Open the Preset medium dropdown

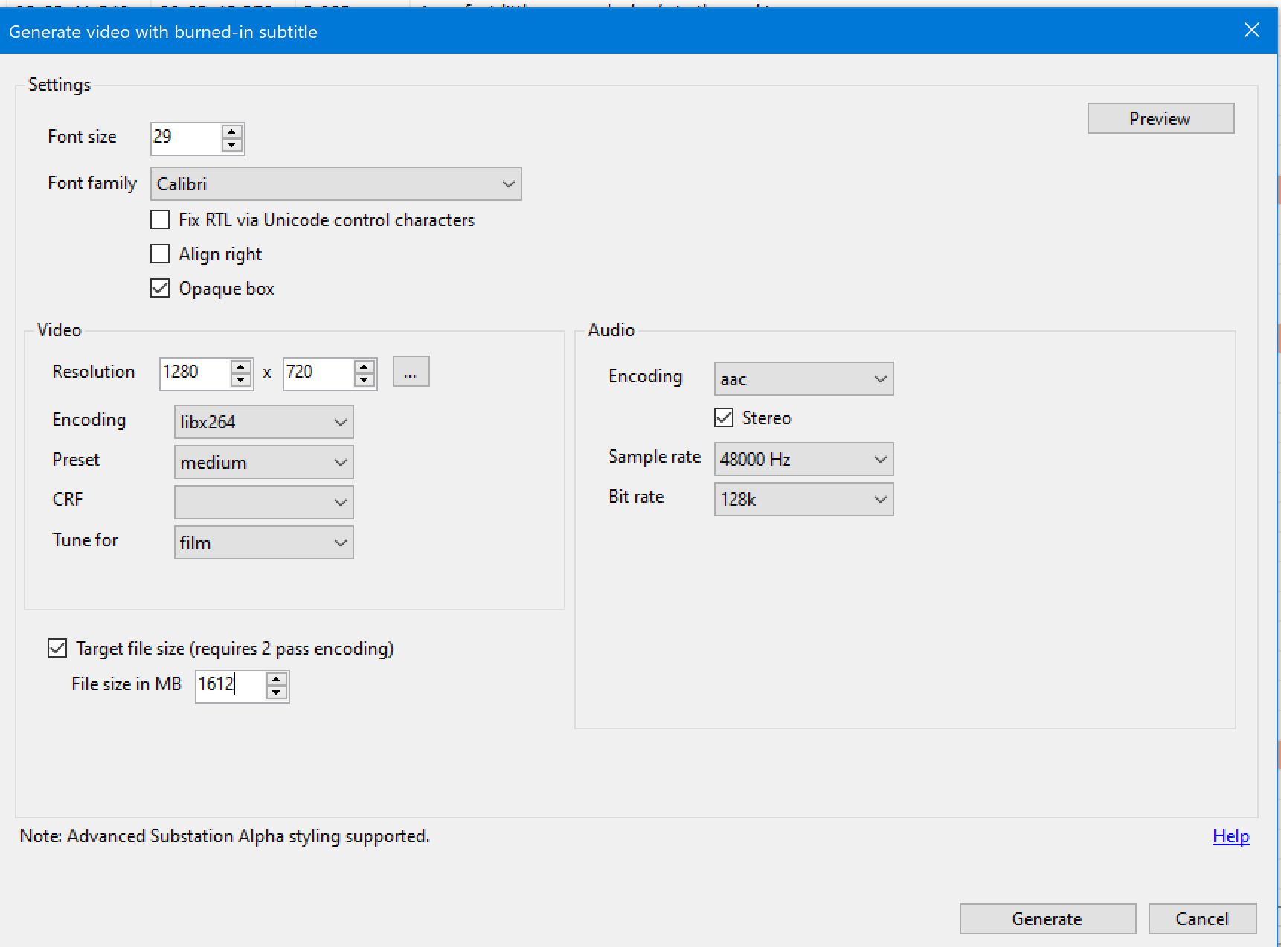pyautogui.click(x=263, y=463)
